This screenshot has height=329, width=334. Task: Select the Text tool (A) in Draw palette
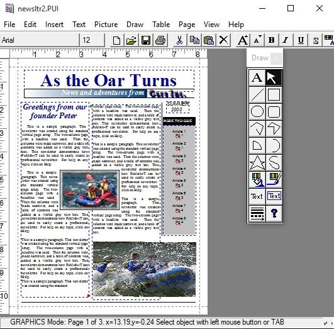coord(257,77)
